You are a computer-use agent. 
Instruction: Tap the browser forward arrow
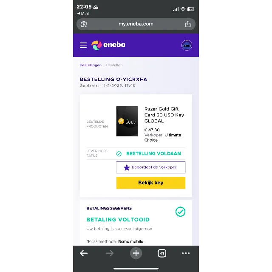(110, 253)
